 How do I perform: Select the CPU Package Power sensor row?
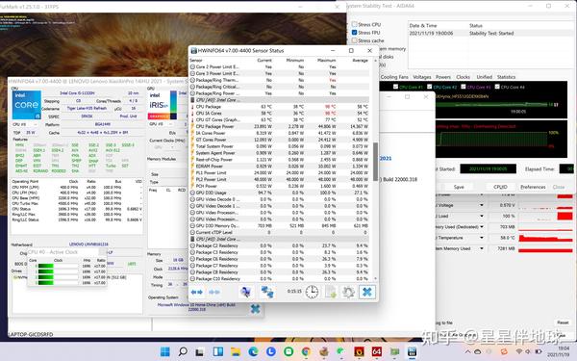[x=280, y=126]
